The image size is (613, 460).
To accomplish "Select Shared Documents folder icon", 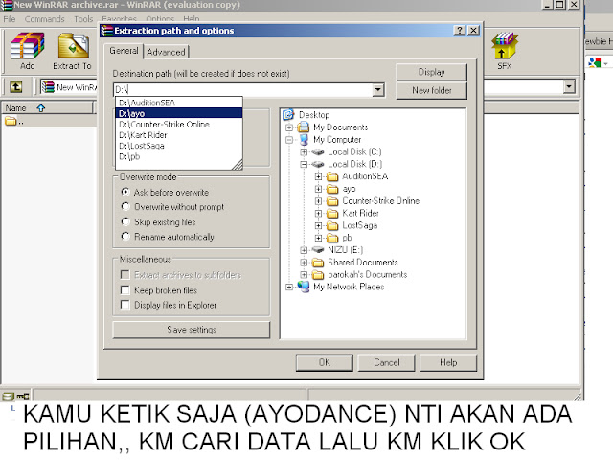I will (318, 262).
